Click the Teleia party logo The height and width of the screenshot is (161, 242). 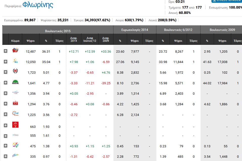(x=15, y=135)
